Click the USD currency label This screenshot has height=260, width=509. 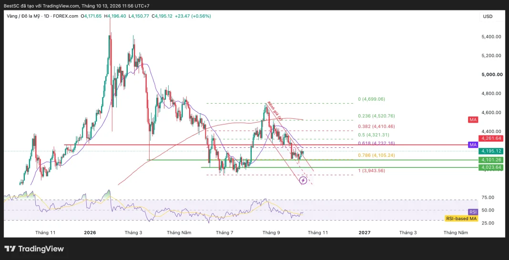click(488, 17)
